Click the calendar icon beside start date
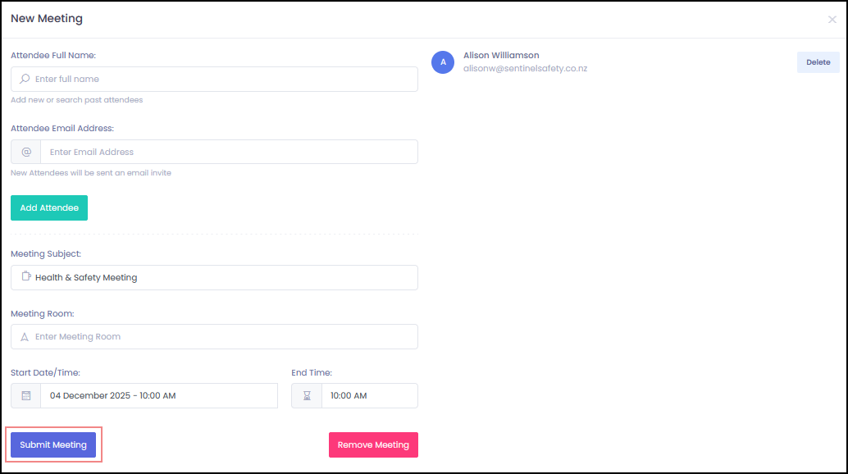Image resolution: width=848 pixels, height=474 pixels. (26, 396)
